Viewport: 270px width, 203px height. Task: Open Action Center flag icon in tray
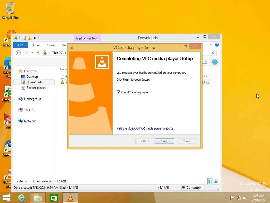(x=232, y=198)
